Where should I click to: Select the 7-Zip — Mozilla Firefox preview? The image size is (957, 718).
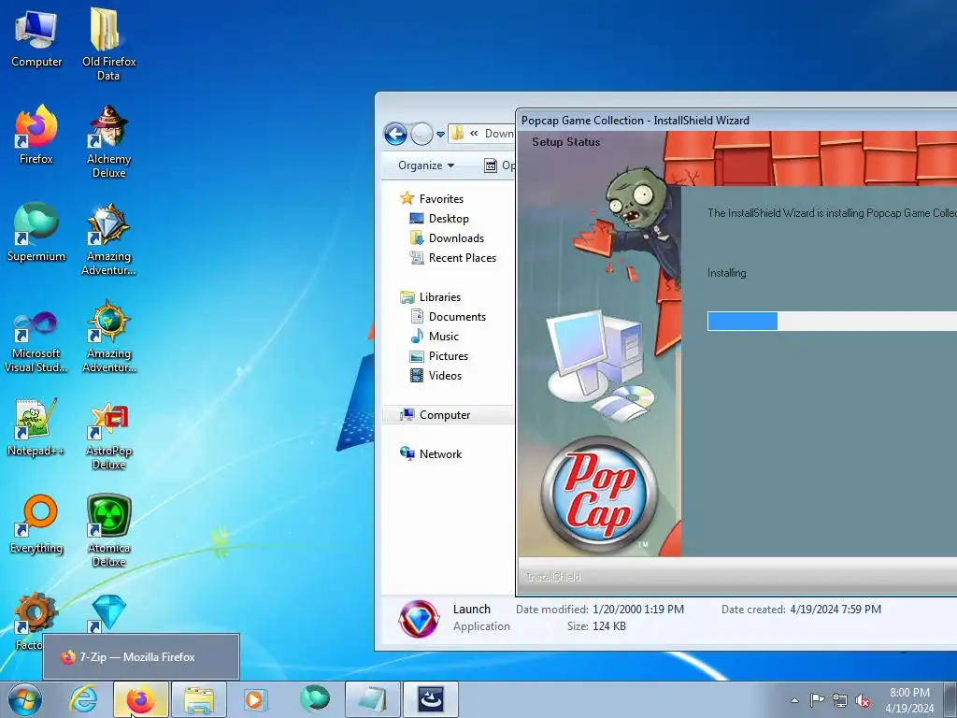[141, 657]
